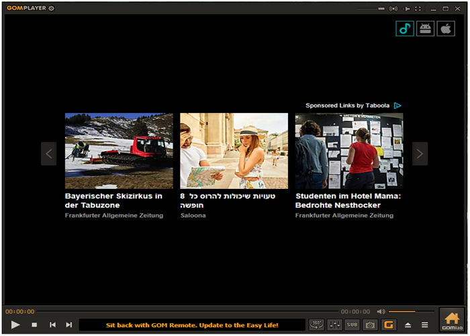The width and height of the screenshot is (470, 336).
Task: Open the students at notice board thumbnail
Action: point(349,151)
